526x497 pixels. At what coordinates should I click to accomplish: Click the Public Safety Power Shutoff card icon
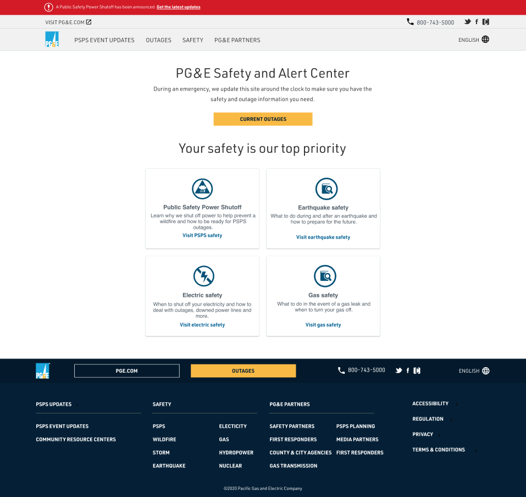[x=202, y=189]
